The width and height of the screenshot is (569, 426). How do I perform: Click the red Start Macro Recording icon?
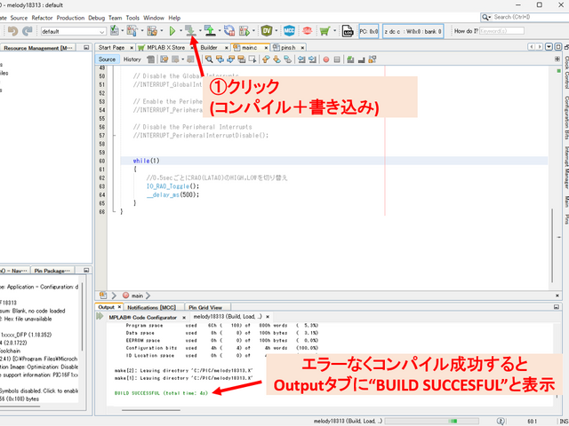pos(326,59)
